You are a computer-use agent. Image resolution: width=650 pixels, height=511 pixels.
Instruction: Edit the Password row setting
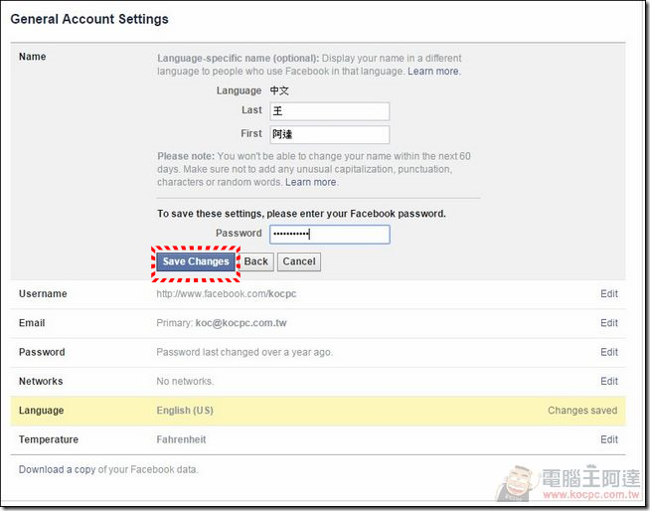[x=609, y=352]
